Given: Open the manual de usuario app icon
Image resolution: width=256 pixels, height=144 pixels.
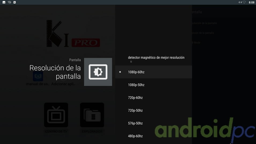Looking at the screenshot, I should click(x=38, y=76).
